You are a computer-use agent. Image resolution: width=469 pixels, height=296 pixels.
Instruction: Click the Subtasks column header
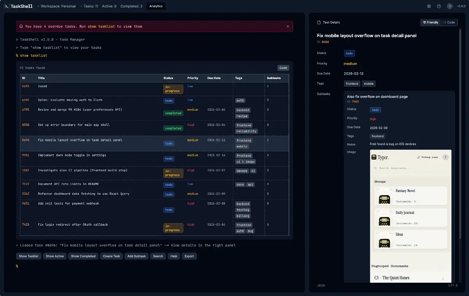pos(274,78)
